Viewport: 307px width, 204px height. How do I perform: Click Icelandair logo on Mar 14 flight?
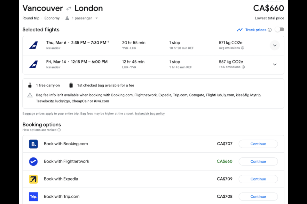pyautogui.click(x=34, y=64)
